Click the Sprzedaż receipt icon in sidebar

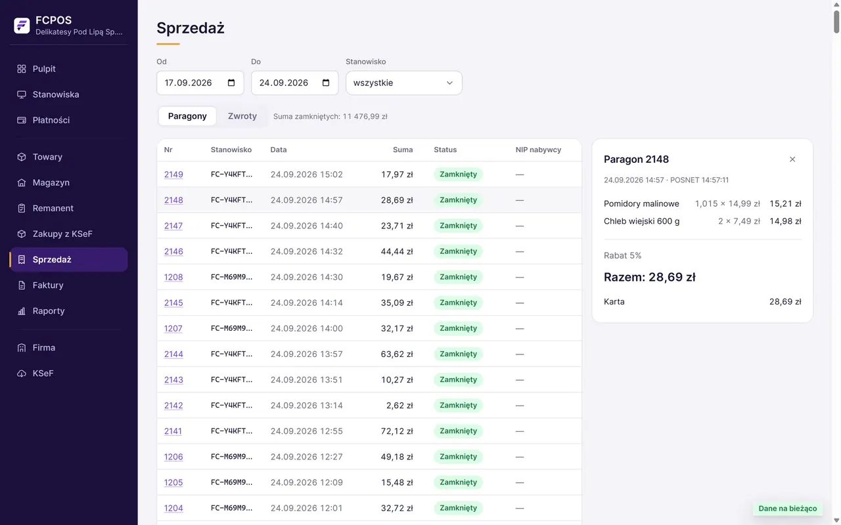(22, 259)
